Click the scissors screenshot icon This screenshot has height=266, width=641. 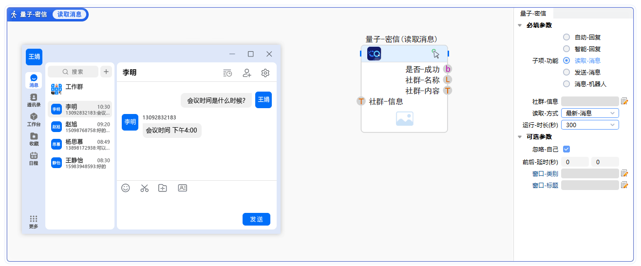click(144, 188)
